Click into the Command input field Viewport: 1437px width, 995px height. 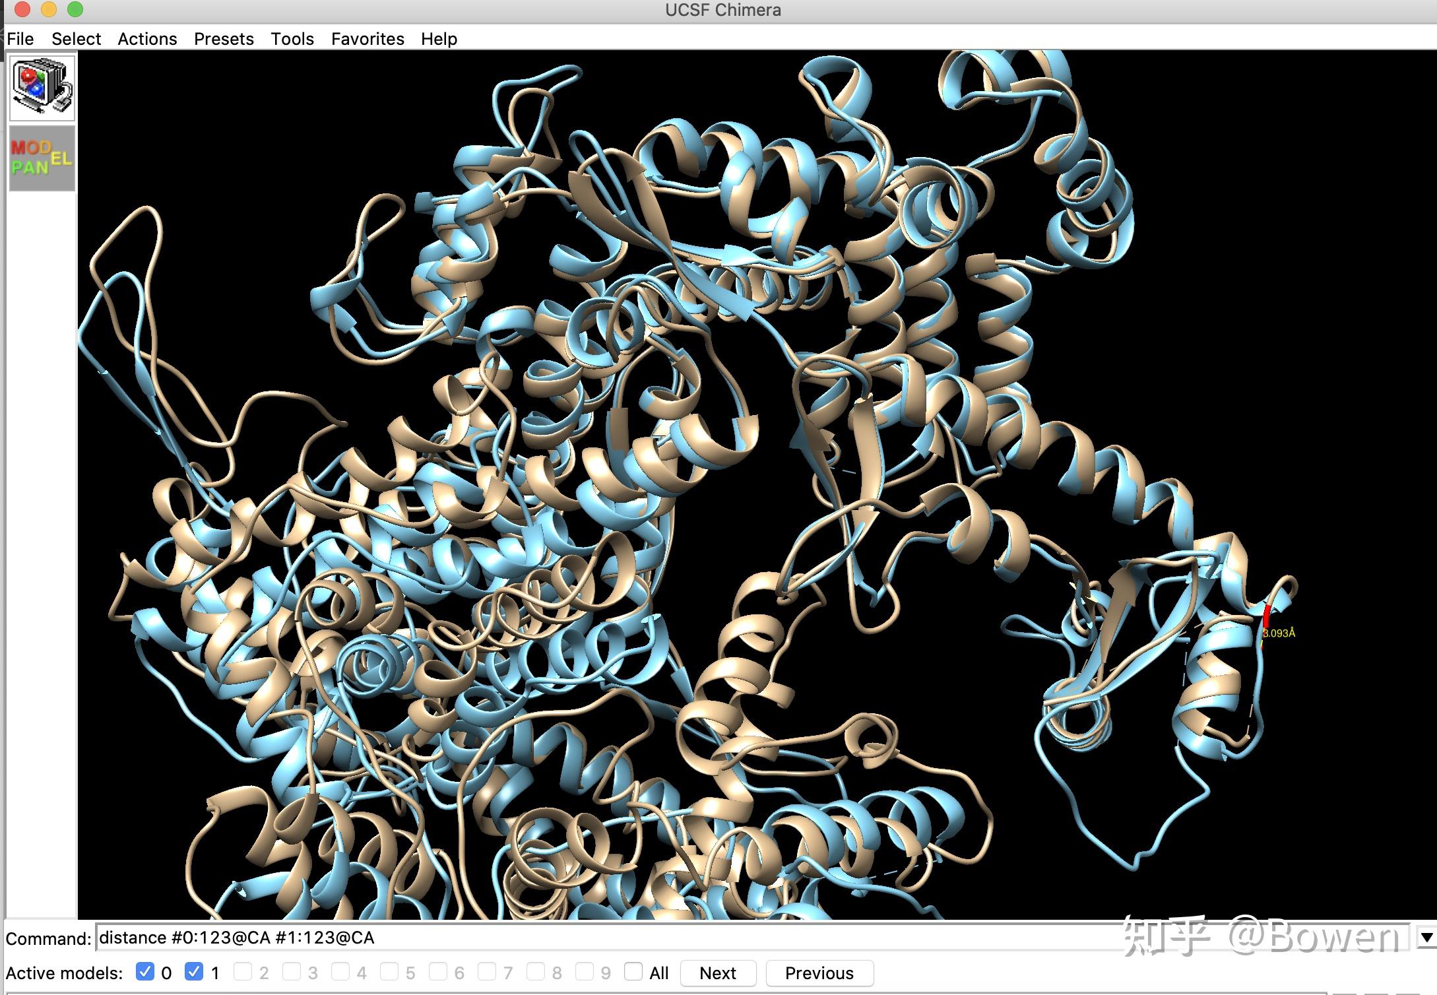(752, 938)
